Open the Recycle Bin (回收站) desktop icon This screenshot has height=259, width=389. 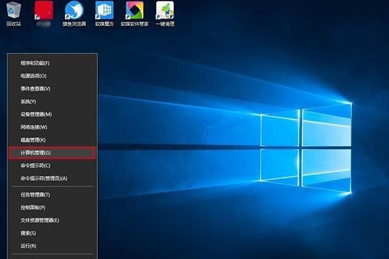[x=14, y=14]
